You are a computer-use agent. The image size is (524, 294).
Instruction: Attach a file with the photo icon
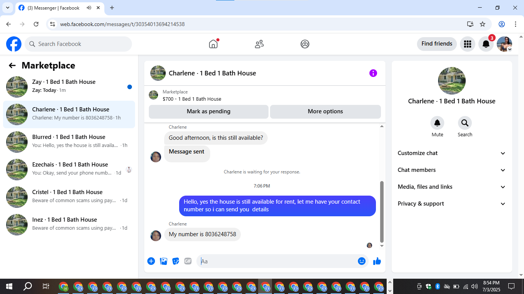point(163,261)
